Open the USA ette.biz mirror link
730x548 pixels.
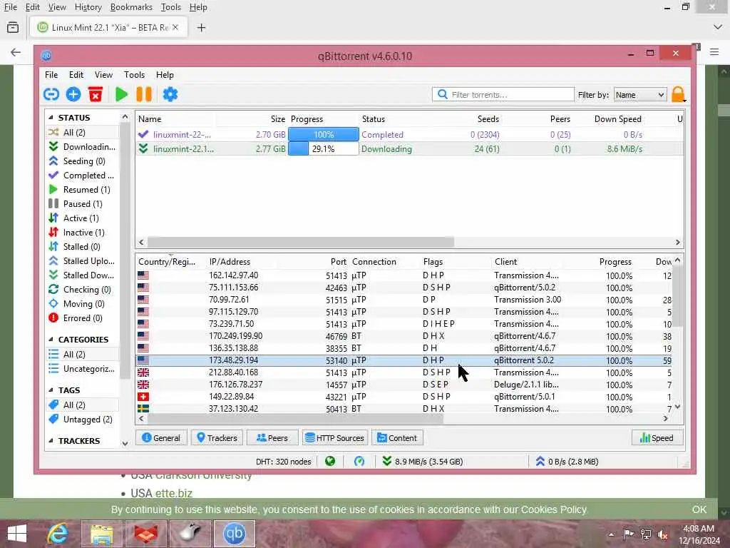coord(174,494)
